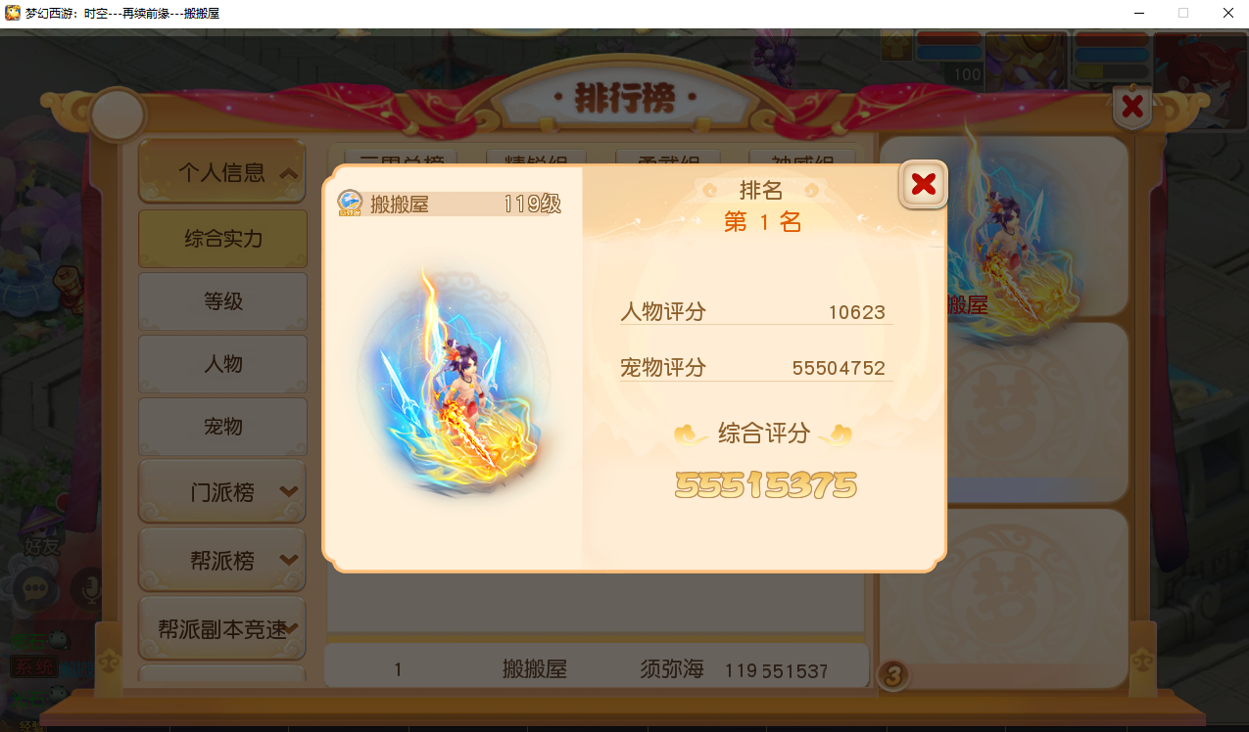Click the 须弥海 school icon beside 搬搬屋

(350, 204)
